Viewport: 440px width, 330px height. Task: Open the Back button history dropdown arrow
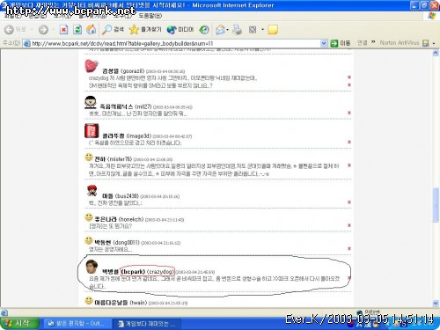point(32,29)
